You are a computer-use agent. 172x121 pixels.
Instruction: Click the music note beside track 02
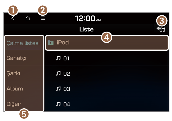58,74
